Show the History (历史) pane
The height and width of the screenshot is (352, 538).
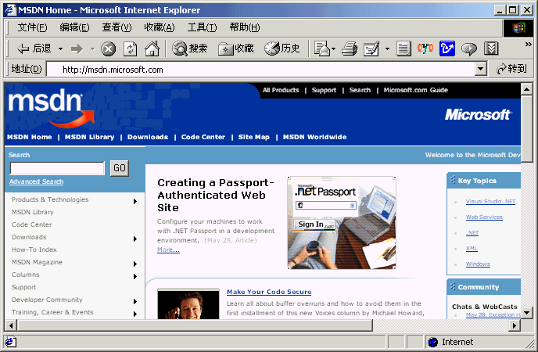click(282, 48)
